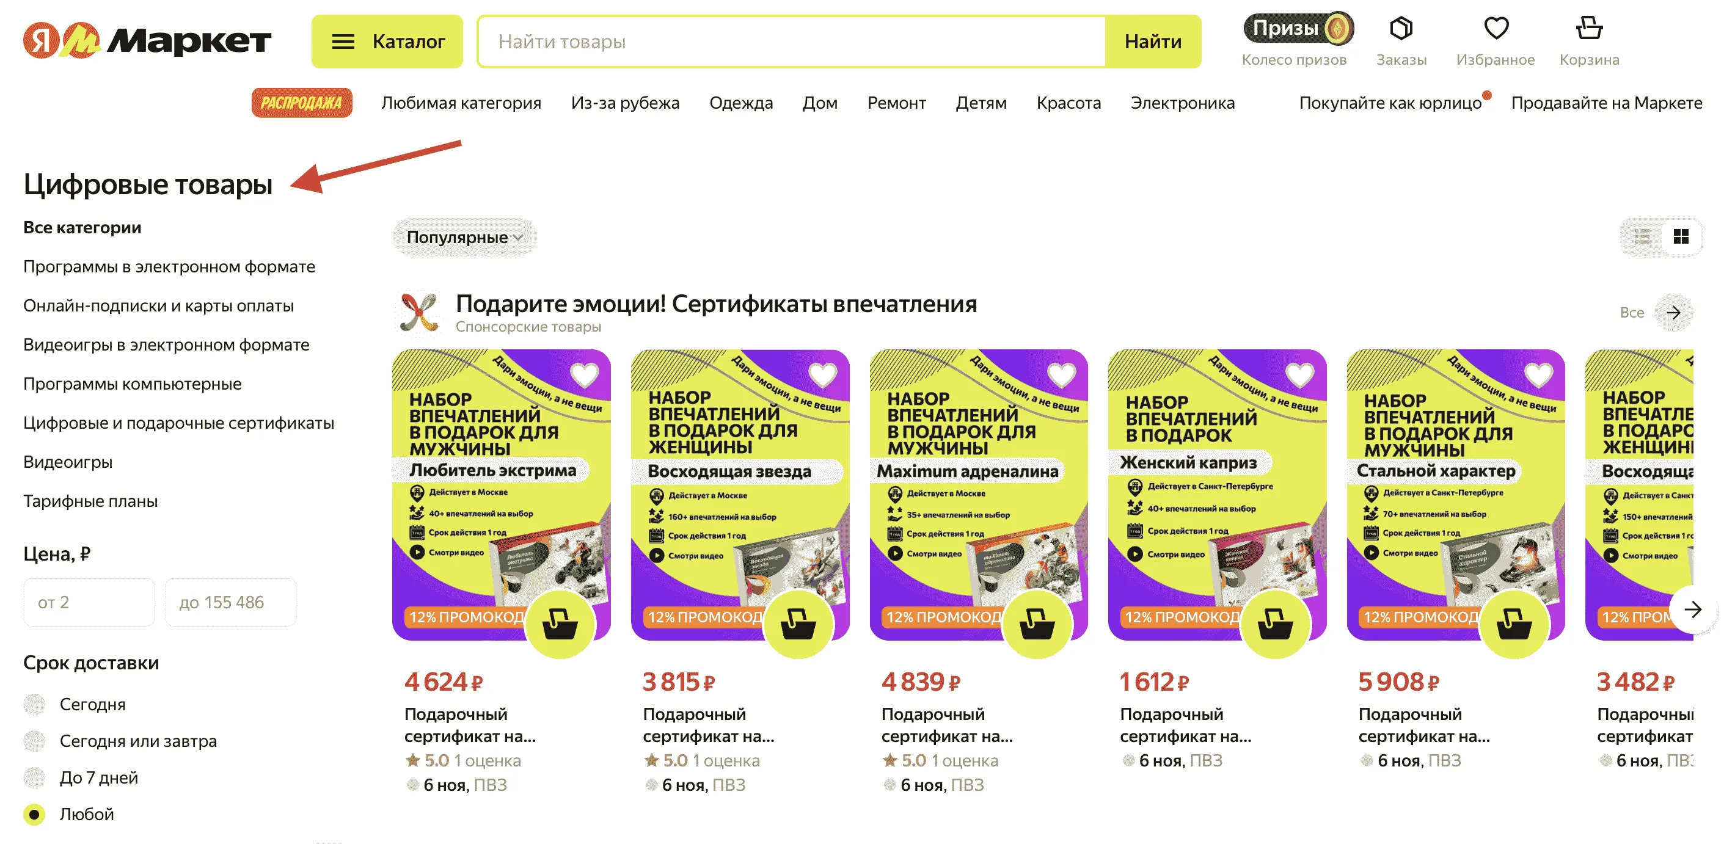Expand the Популярные sorting dropdown
The height and width of the screenshot is (844, 1735).
[x=464, y=237]
